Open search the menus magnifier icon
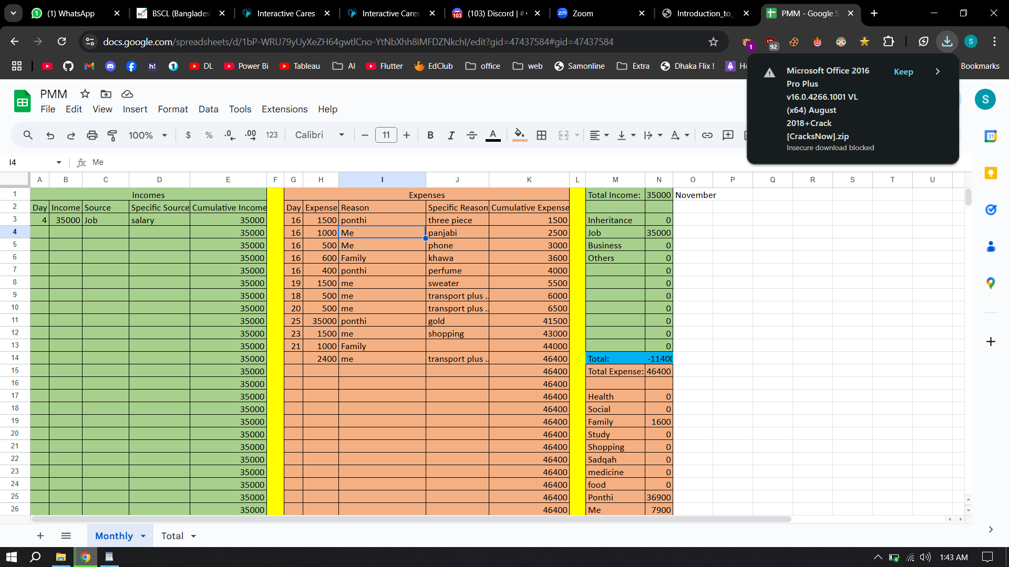The width and height of the screenshot is (1009, 567). pos(28,135)
